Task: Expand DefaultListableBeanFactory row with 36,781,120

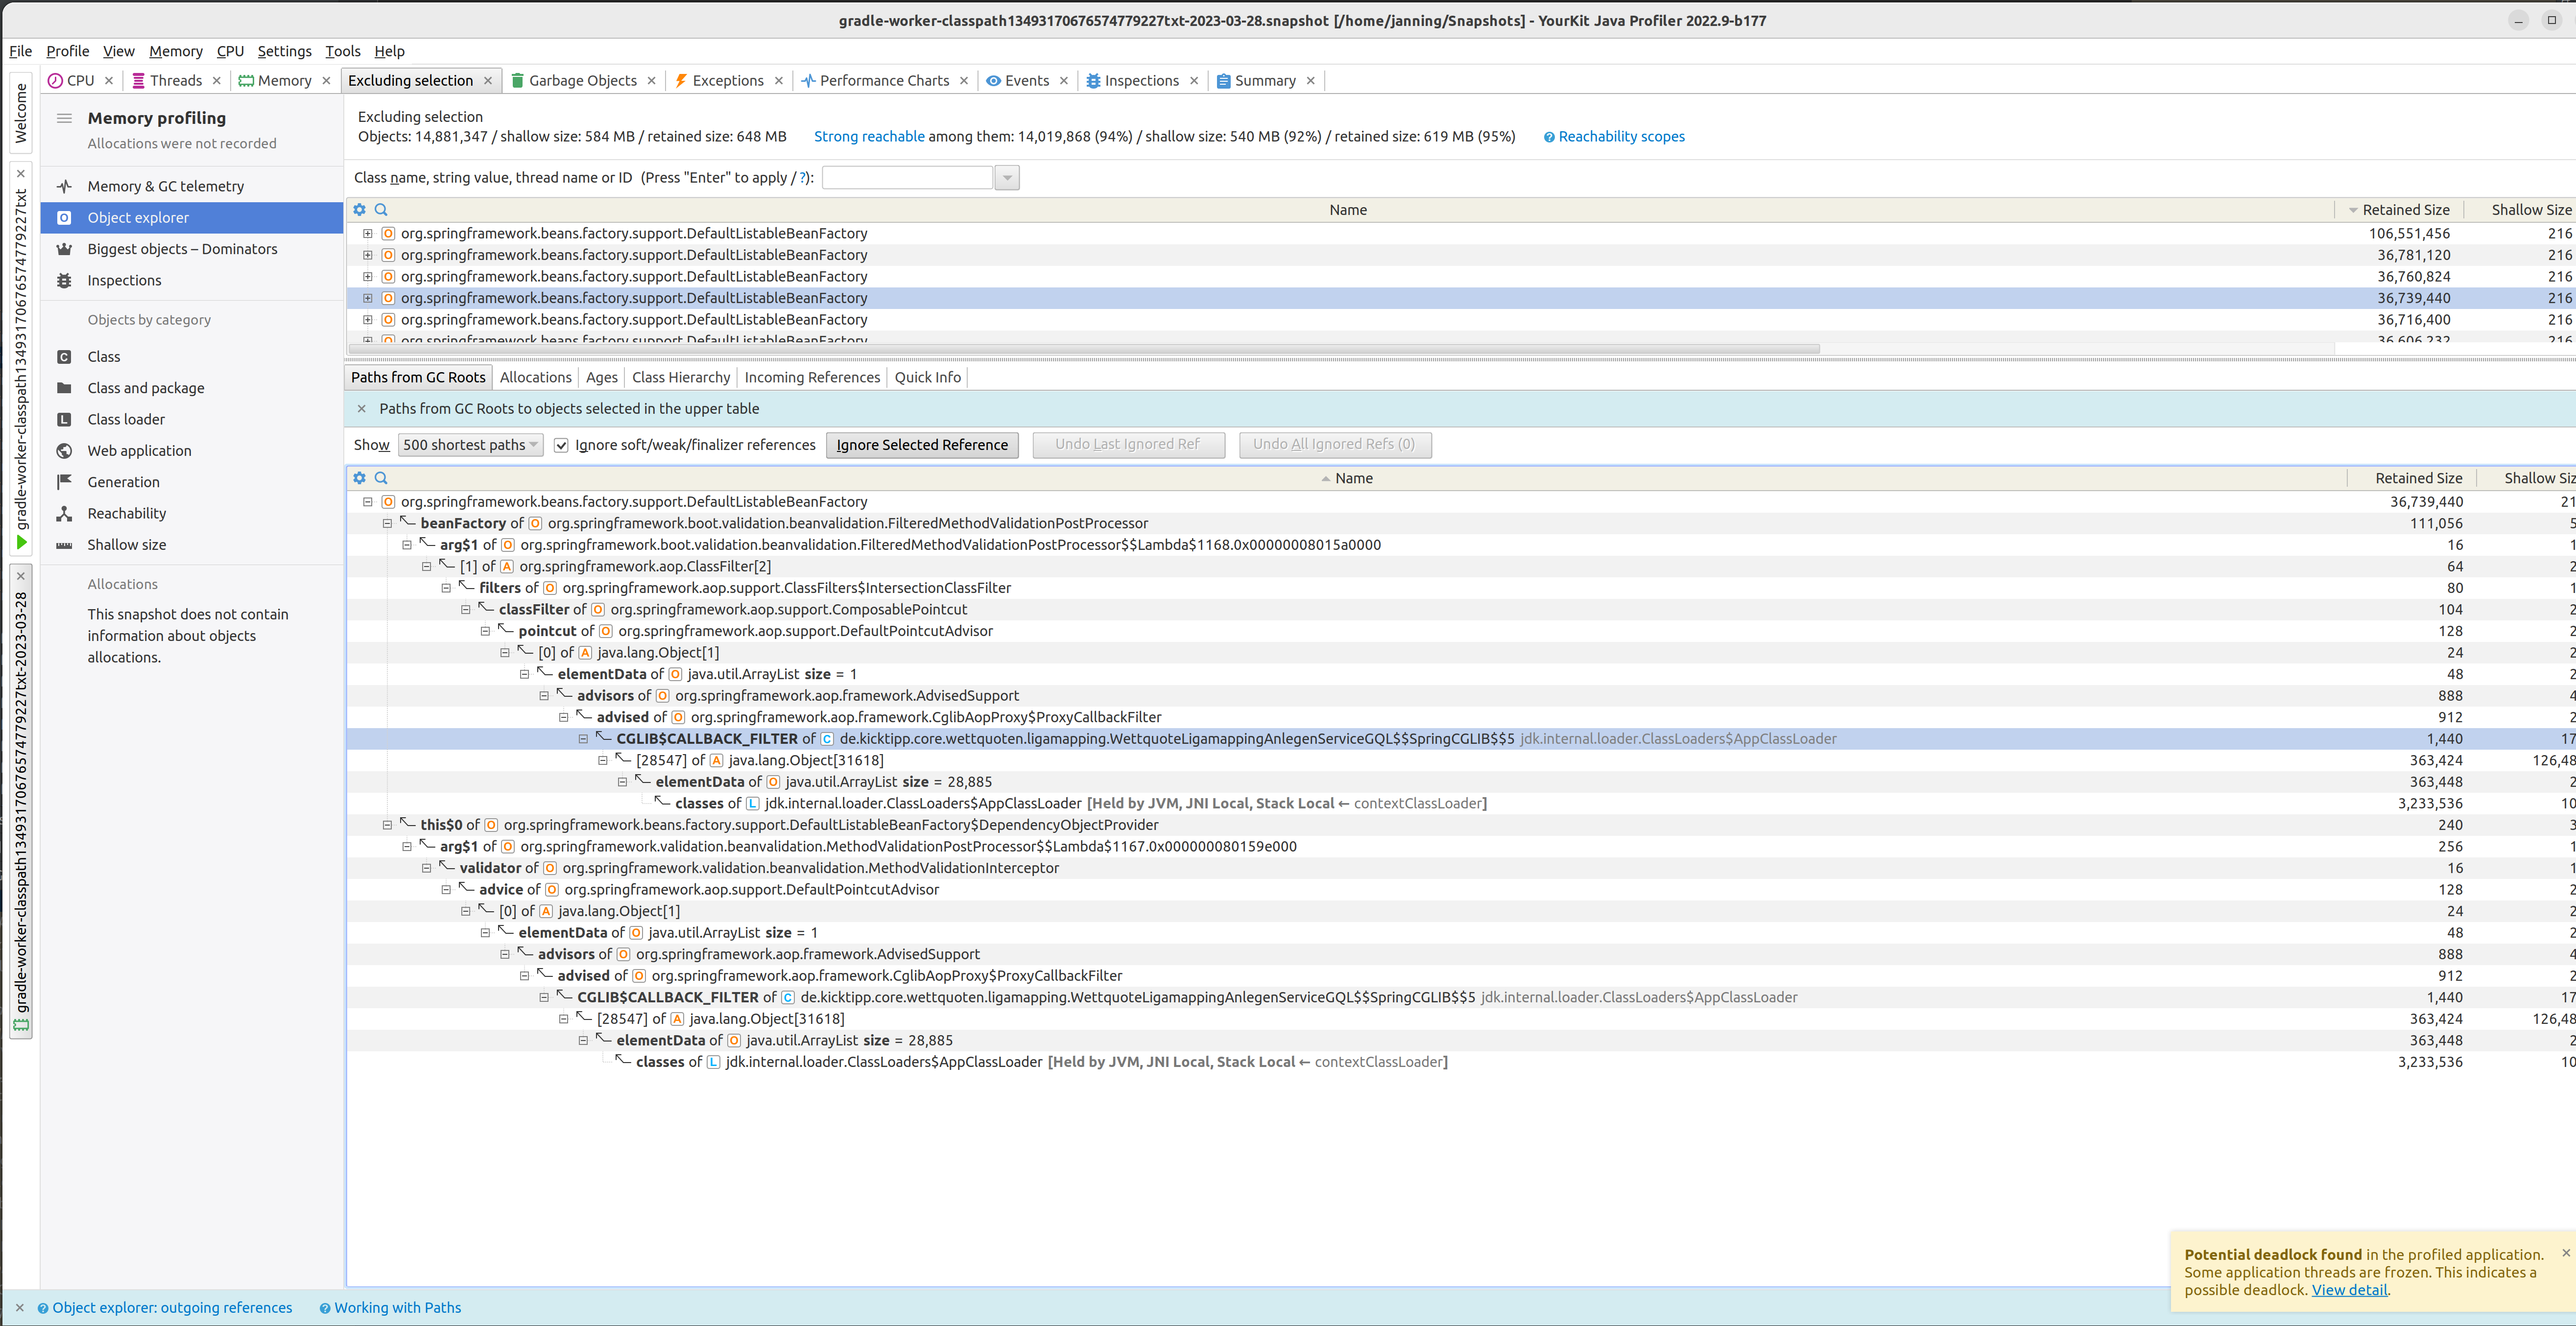Action: point(367,255)
